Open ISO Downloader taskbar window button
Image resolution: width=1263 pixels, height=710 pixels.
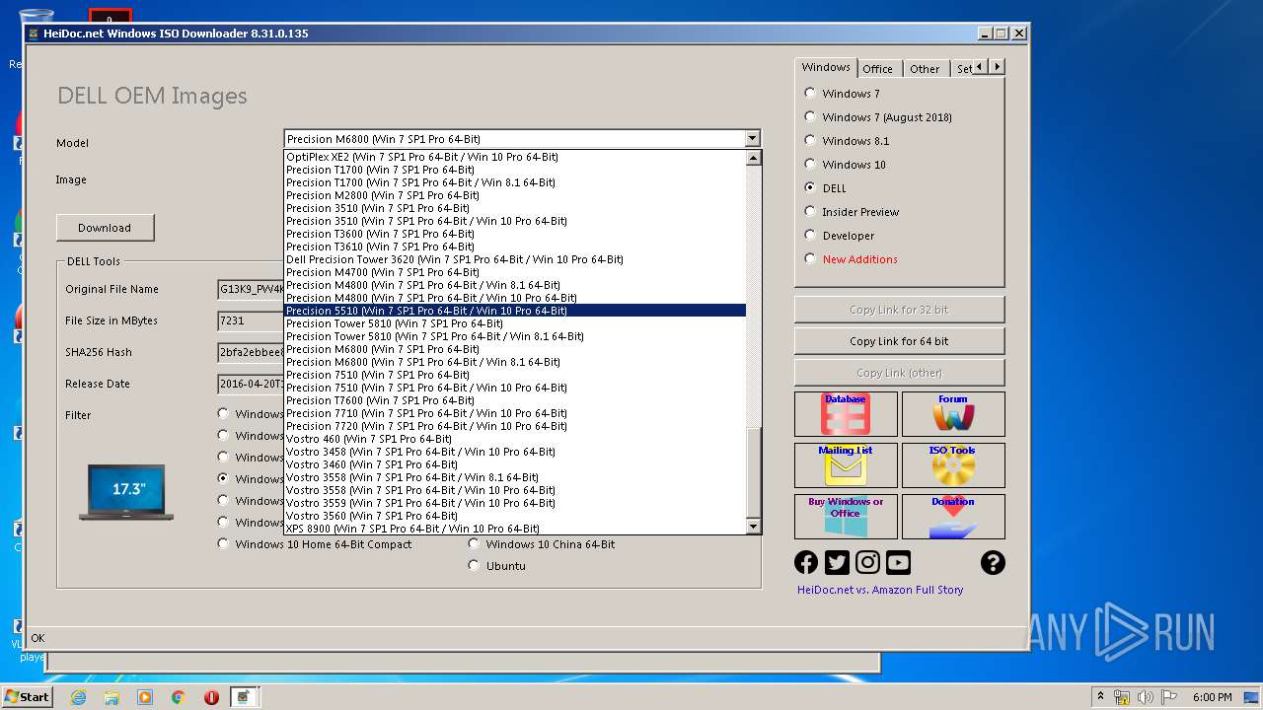click(x=244, y=697)
